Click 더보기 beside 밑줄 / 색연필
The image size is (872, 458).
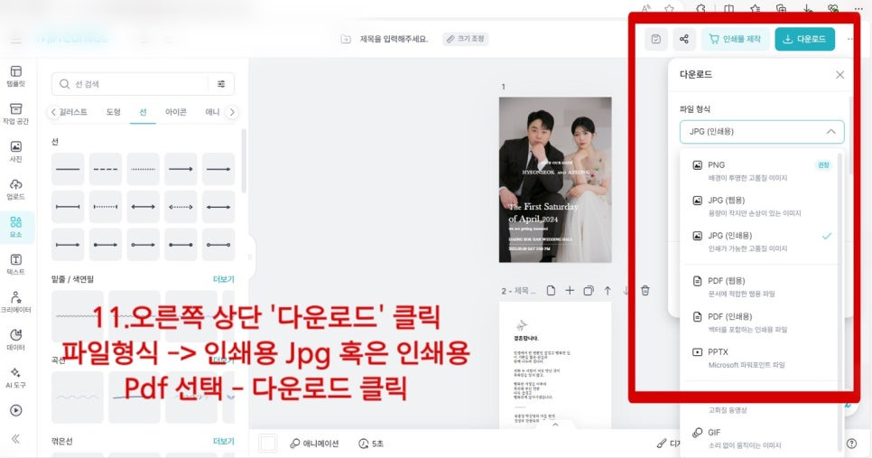(x=224, y=279)
